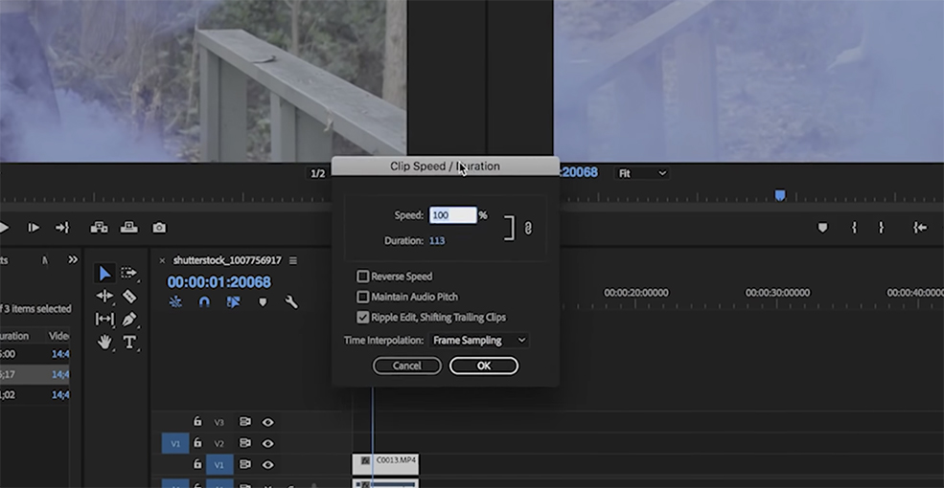944x488 pixels.
Task: Select the Hand tool
Action: (x=104, y=343)
